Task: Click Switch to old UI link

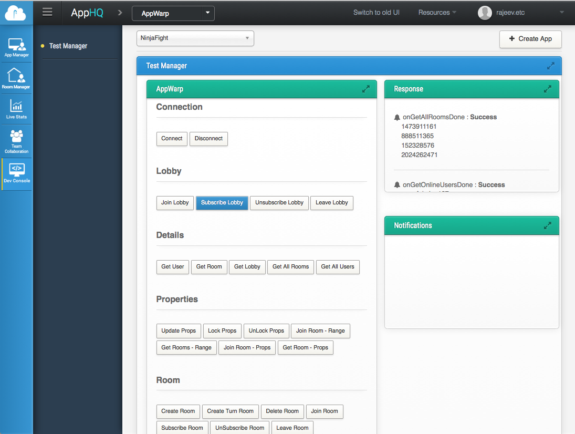Action: (x=376, y=13)
